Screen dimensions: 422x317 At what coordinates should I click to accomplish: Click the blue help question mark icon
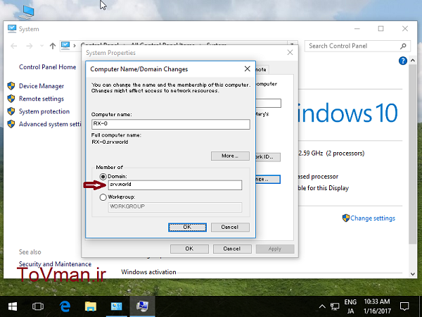coord(403,61)
